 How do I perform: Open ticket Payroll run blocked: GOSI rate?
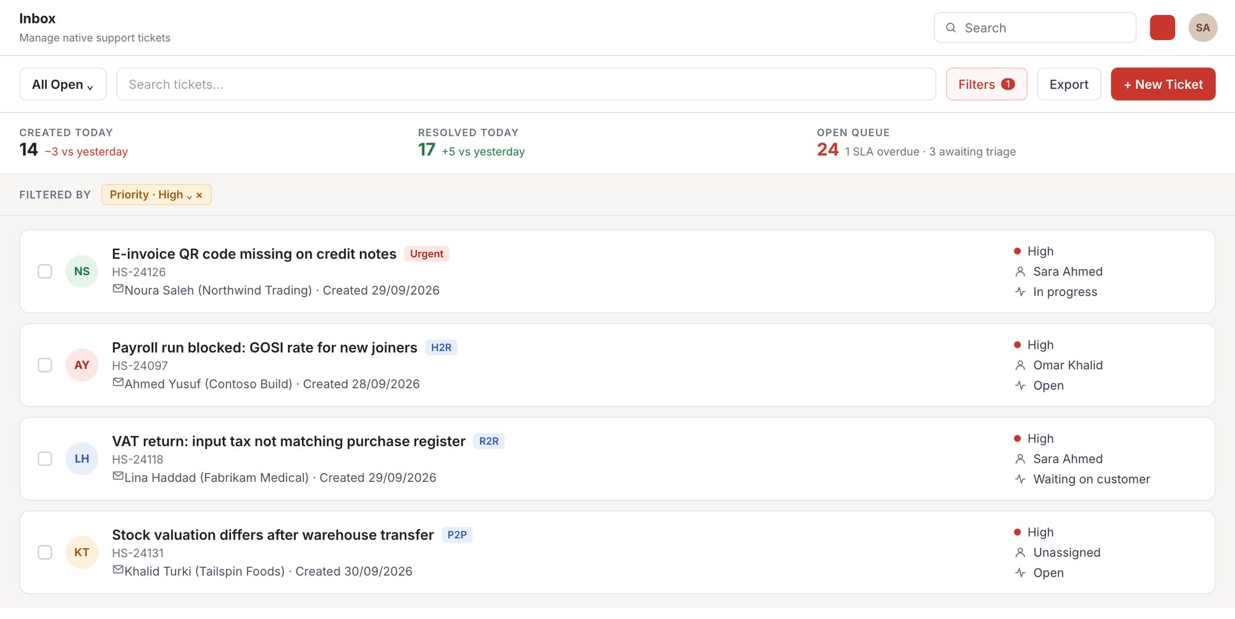click(264, 348)
